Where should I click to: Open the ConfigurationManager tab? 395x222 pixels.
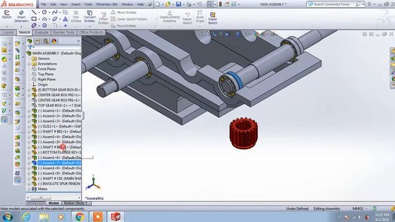point(46,41)
